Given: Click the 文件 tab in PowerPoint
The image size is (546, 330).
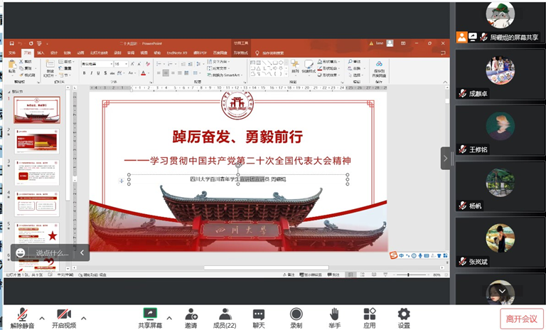Looking at the screenshot, I should click(12, 53).
